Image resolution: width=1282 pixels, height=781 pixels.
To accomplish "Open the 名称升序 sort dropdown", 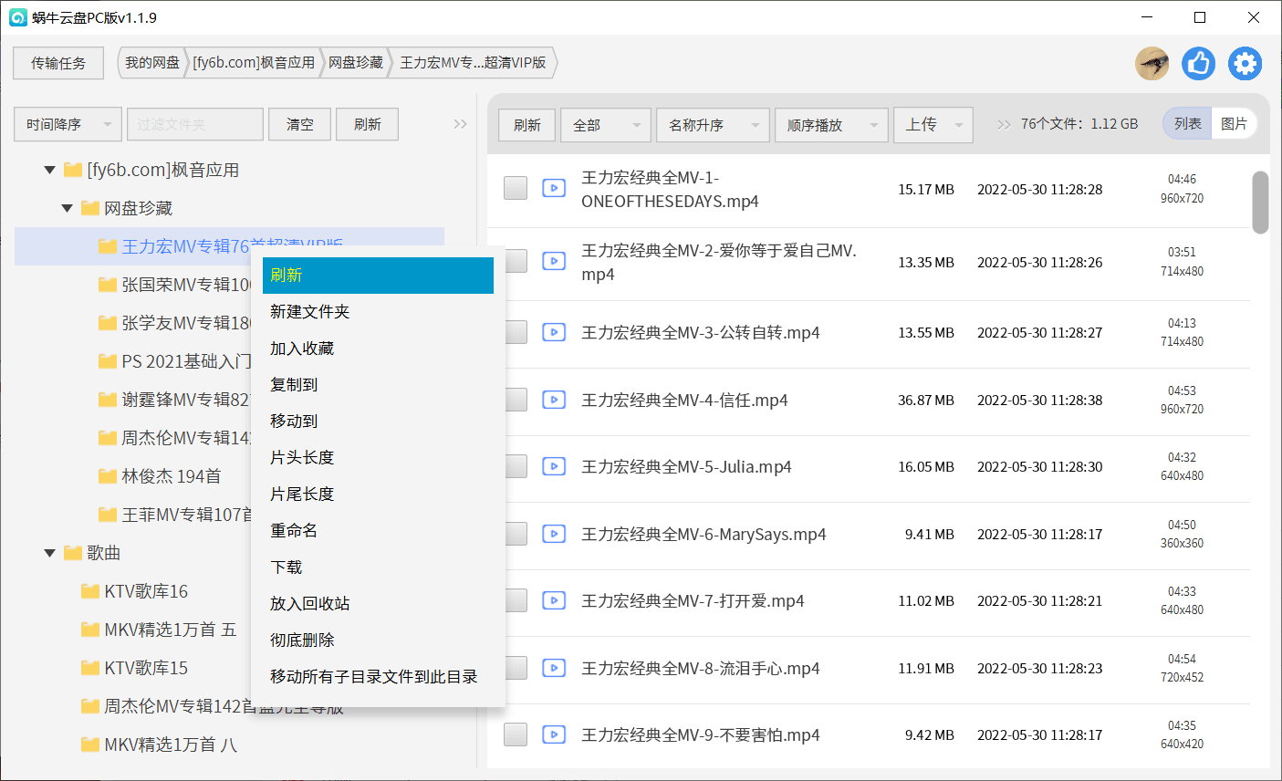I will (713, 125).
